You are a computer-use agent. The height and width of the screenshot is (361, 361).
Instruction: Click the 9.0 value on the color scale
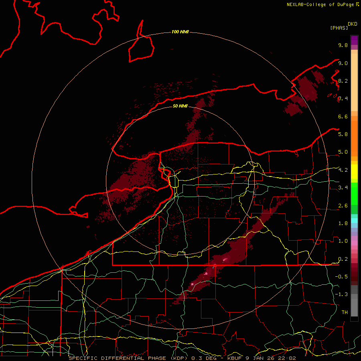pos(343,63)
